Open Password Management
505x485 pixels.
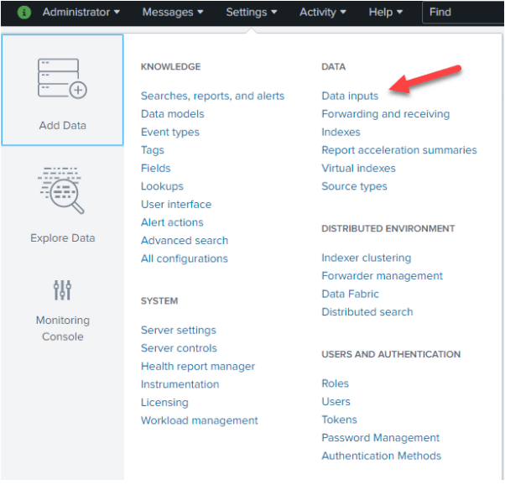(x=380, y=438)
